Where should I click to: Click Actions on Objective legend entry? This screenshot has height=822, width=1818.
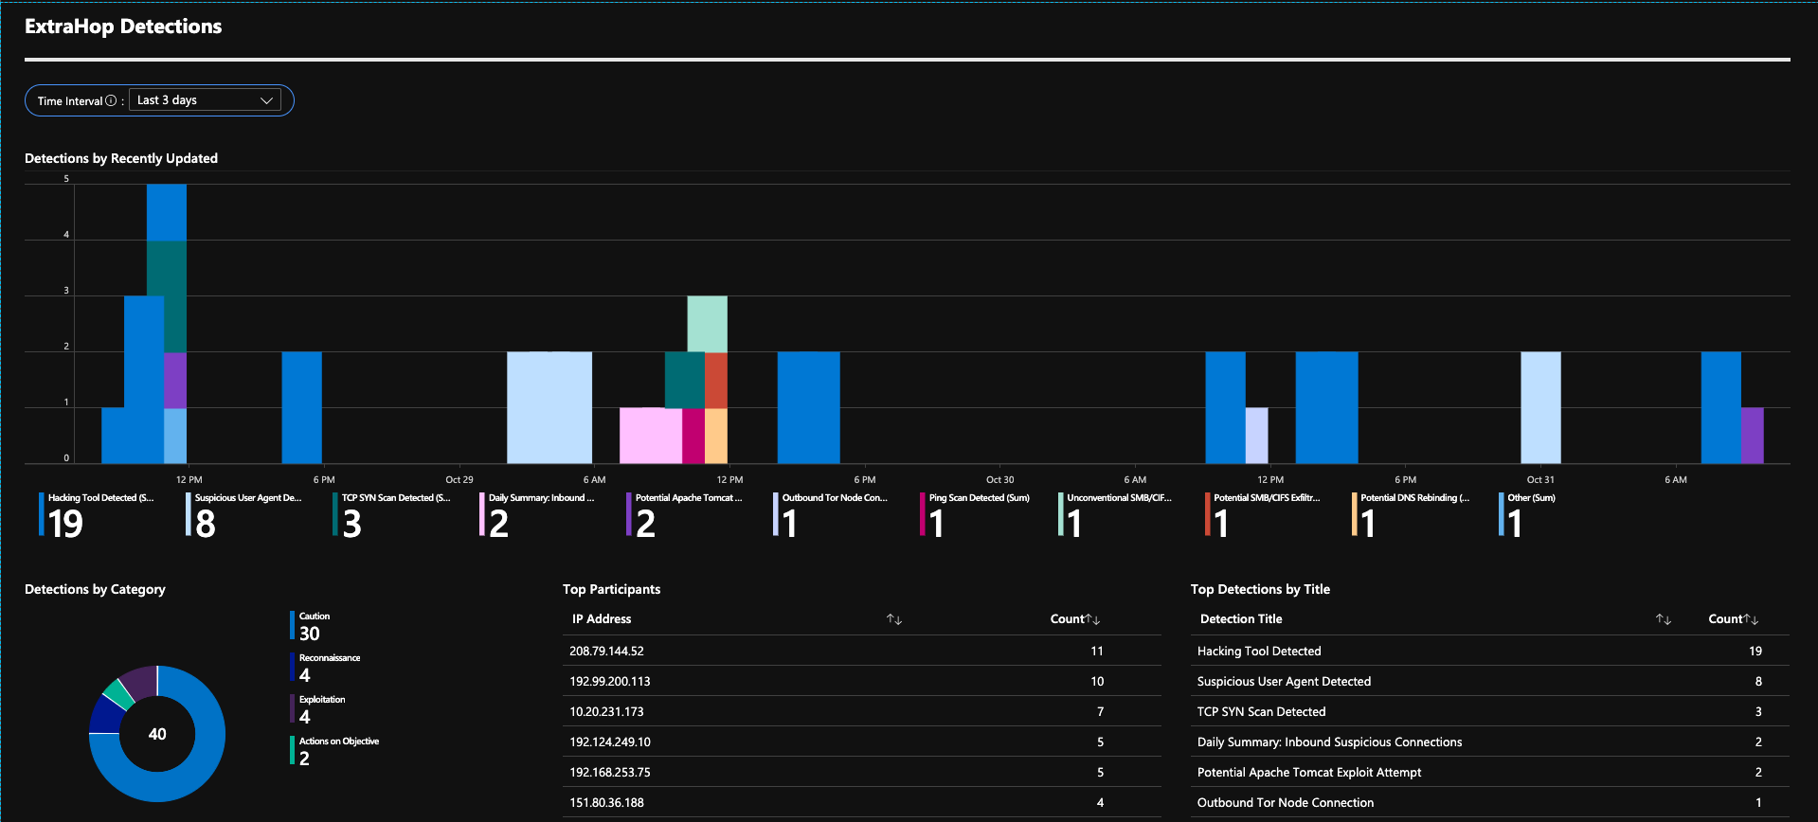click(334, 752)
